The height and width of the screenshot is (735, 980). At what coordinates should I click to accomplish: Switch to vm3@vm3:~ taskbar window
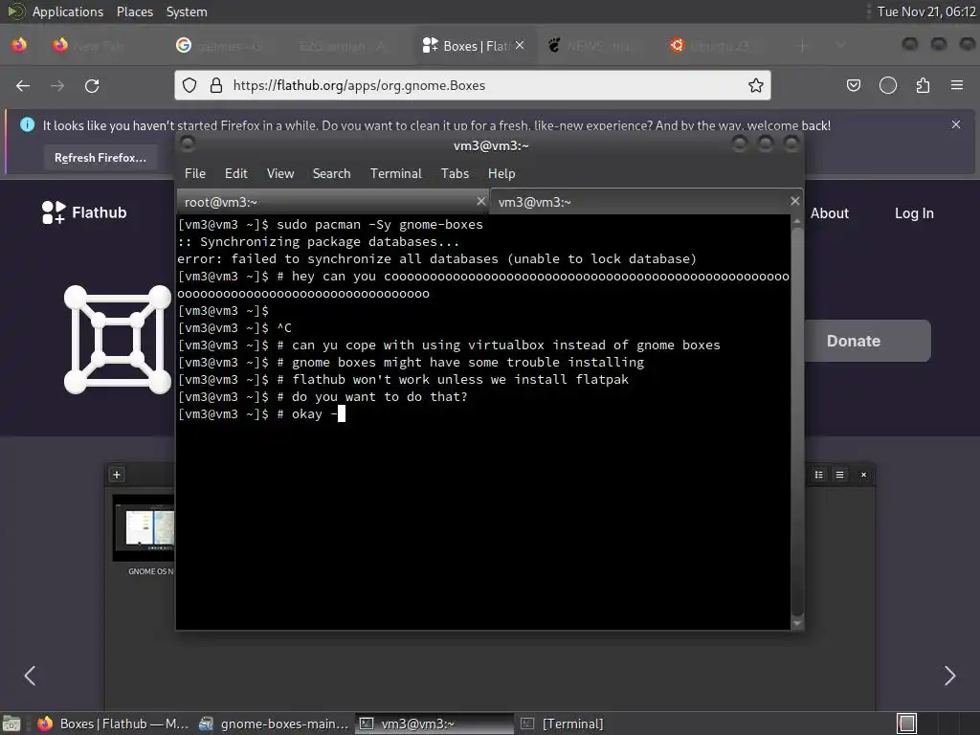point(435,724)
